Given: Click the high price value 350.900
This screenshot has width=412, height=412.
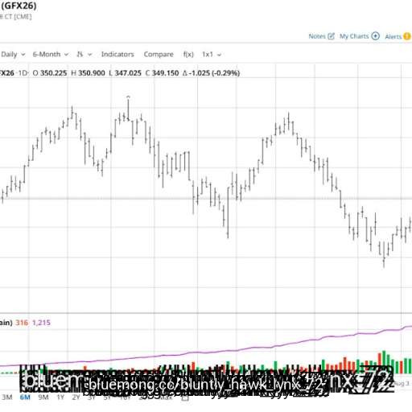Looking at the screenshot, I should point(92,73).
